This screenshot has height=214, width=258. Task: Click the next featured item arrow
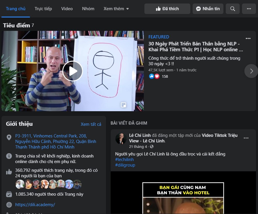(251, 71)
